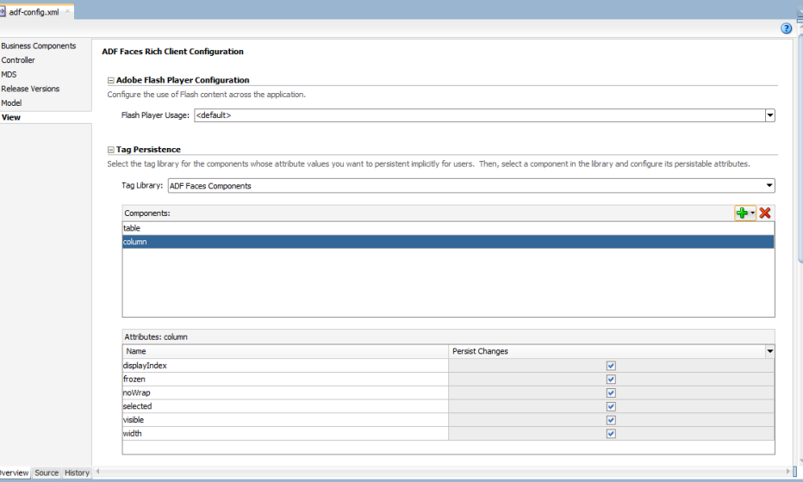Delete component with the red X icon
803x482 pixels.
pyautogui.click(x=765, y=213)
